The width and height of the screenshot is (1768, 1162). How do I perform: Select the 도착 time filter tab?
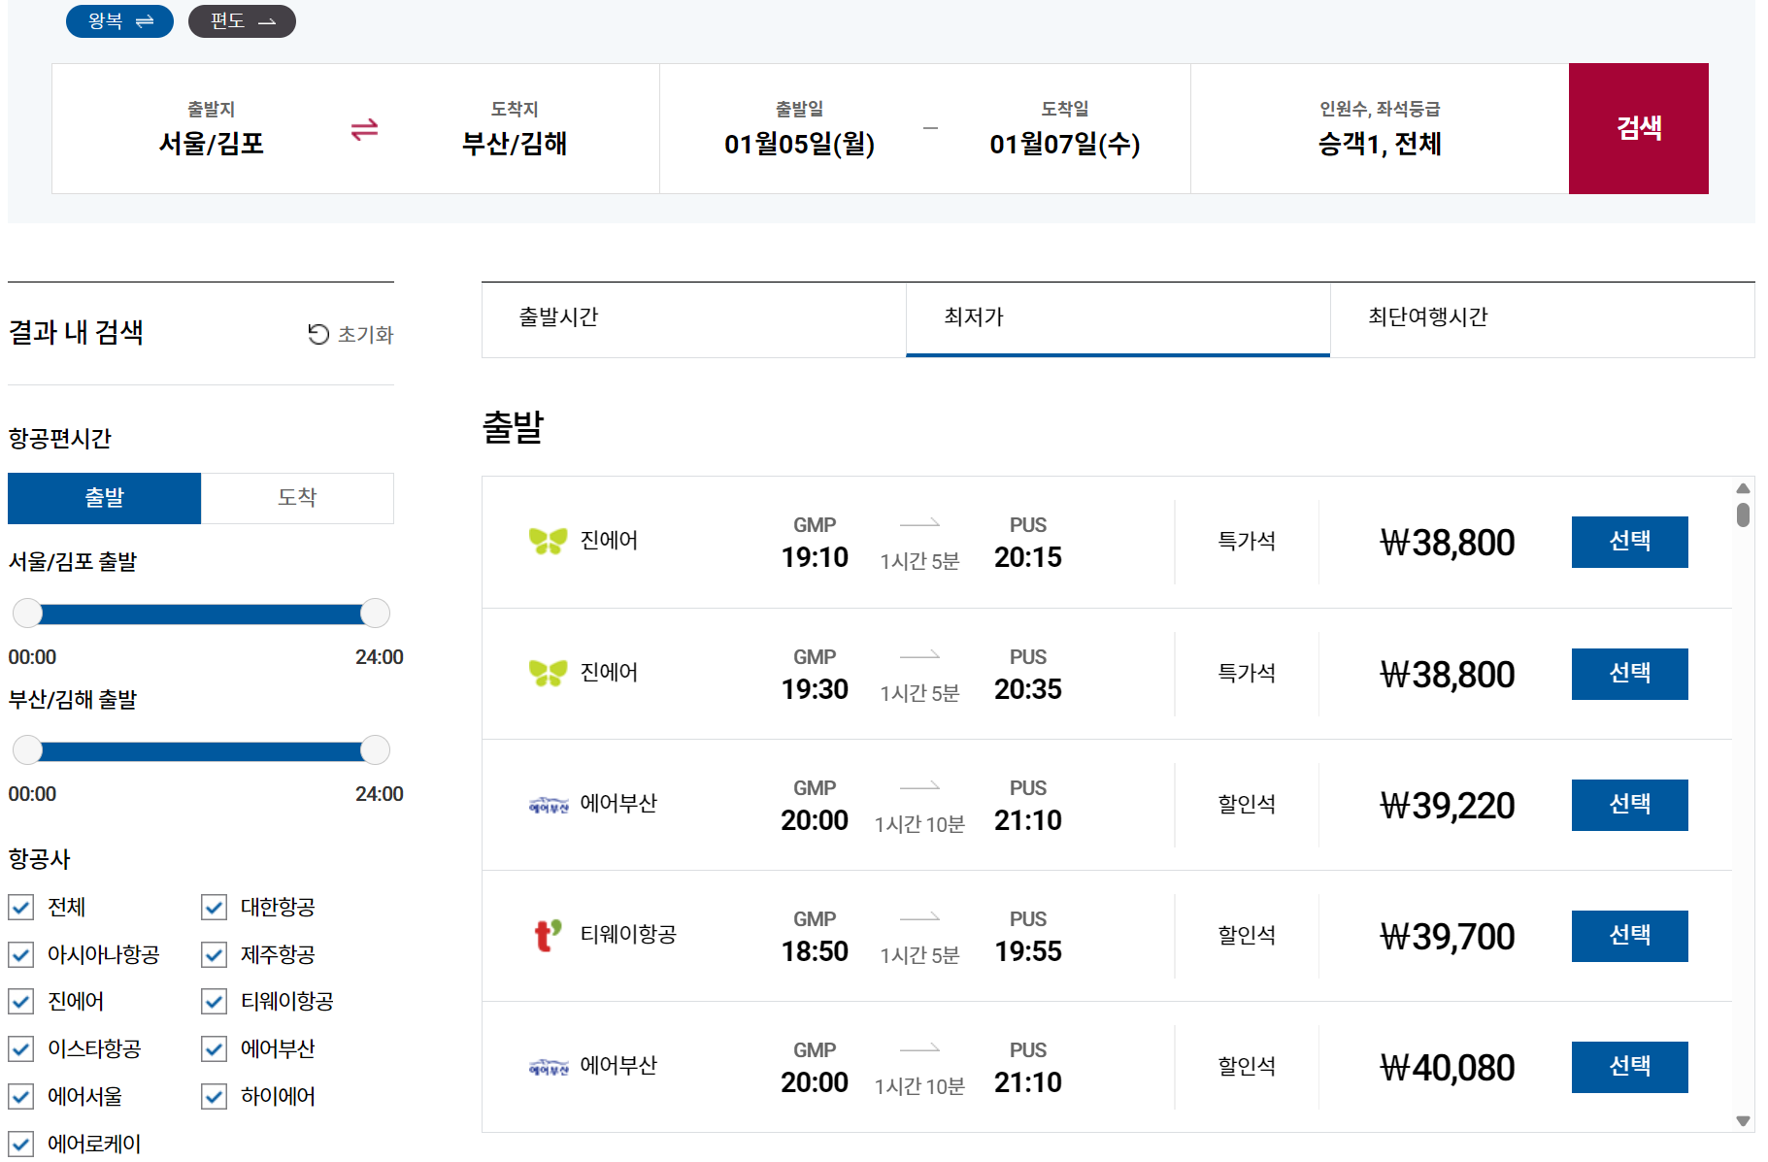[296, 498]
